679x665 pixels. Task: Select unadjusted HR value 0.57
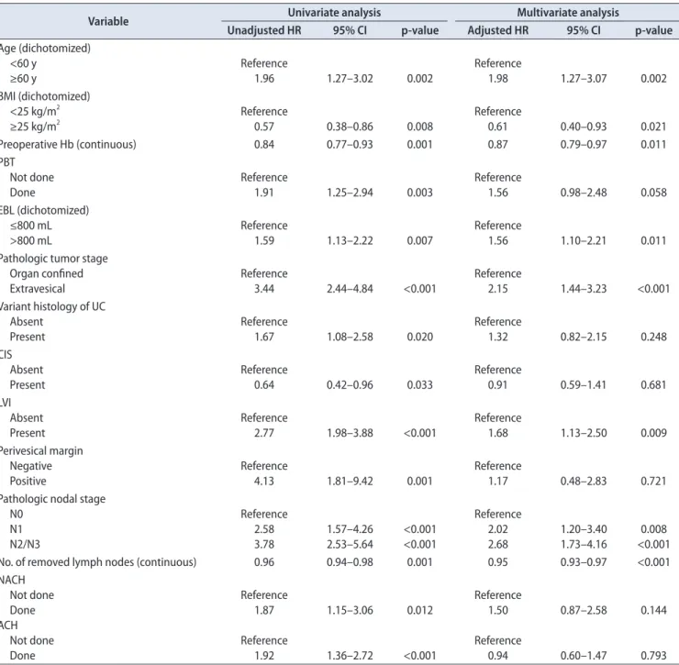coord(264,127)
